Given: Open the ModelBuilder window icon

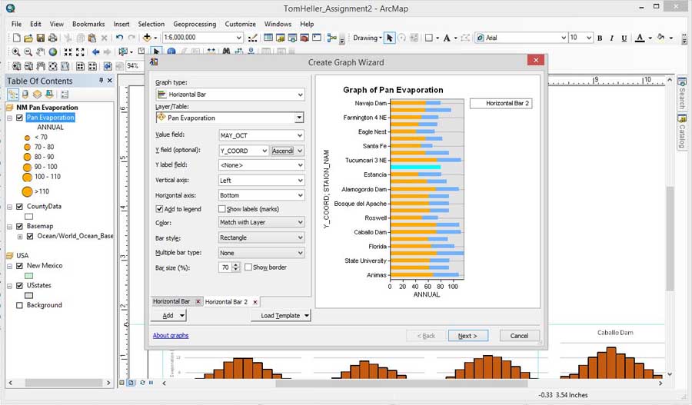Looking at the screenshot, I should [x=332, y=38].
